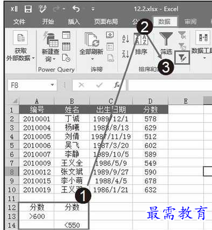Open the Name Box dropdown arrow
Screen dimensions: 212x230
pos(53,85)
